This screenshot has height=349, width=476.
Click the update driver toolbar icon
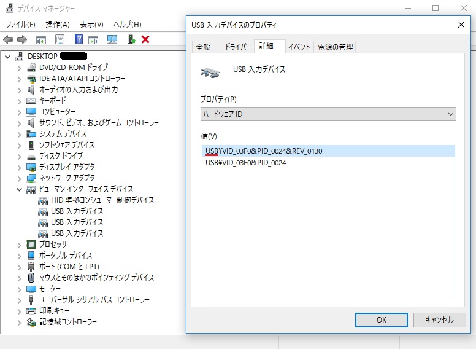tap(132, 39)
